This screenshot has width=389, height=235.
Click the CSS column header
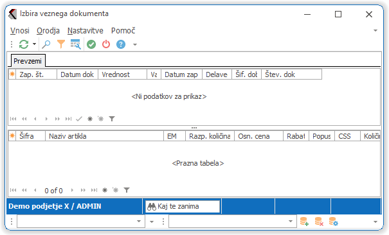pos(348,136)
